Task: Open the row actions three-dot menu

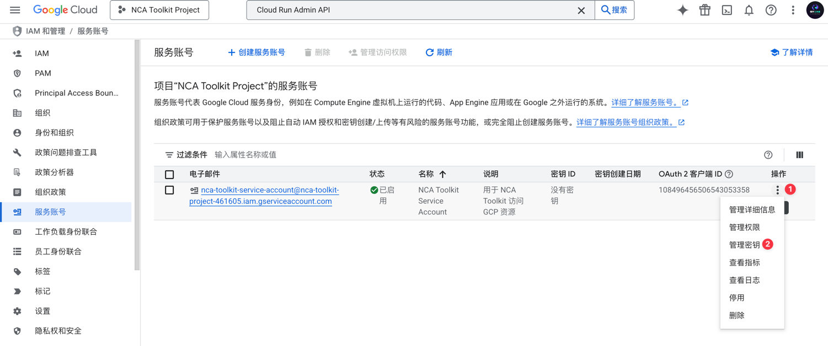Action: (777, 190)
